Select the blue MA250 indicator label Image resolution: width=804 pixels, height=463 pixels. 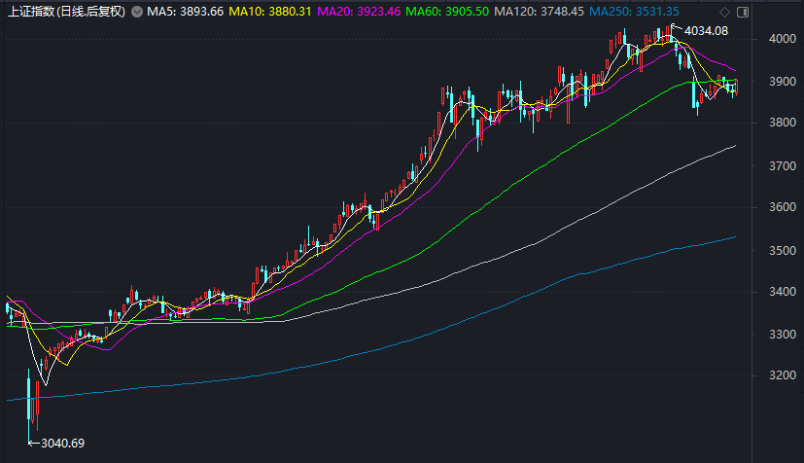[641, 12]
